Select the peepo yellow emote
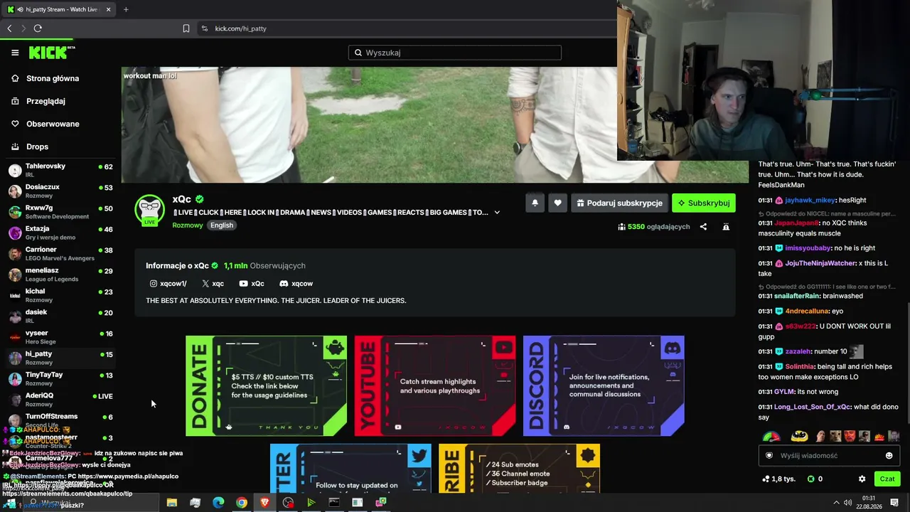Viewport: 910px width, 512px height. click(800, 436)
